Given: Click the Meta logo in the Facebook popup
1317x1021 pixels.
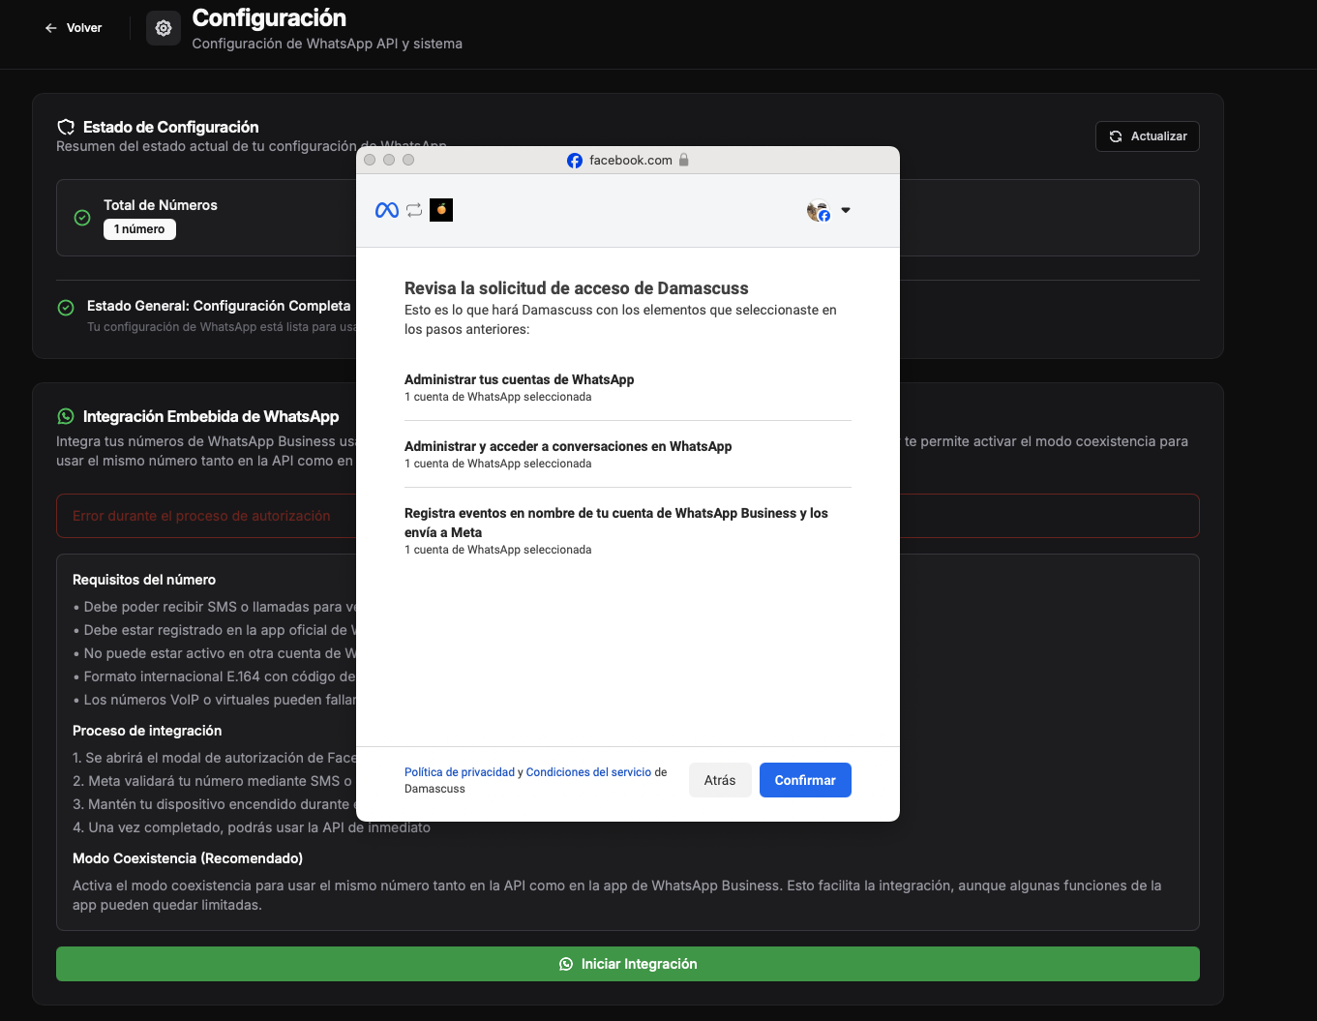Looking at the screenshot, I should [387, 210].
